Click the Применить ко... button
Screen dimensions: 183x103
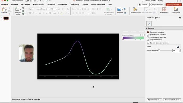154,100
